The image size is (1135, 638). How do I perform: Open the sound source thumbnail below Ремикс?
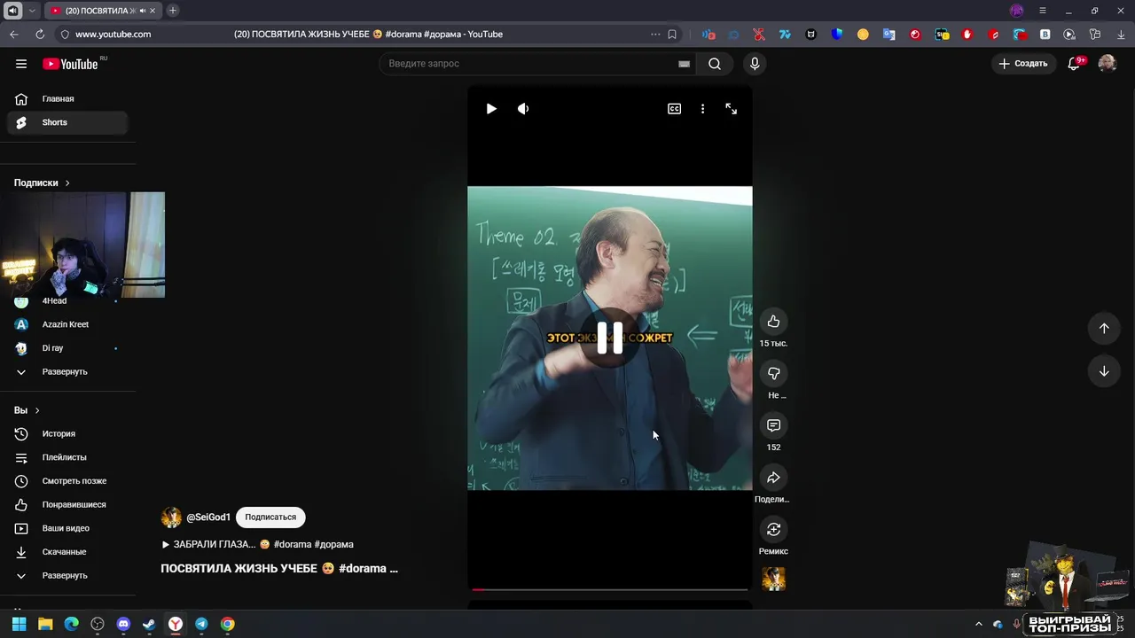click(x=773, y=580)
